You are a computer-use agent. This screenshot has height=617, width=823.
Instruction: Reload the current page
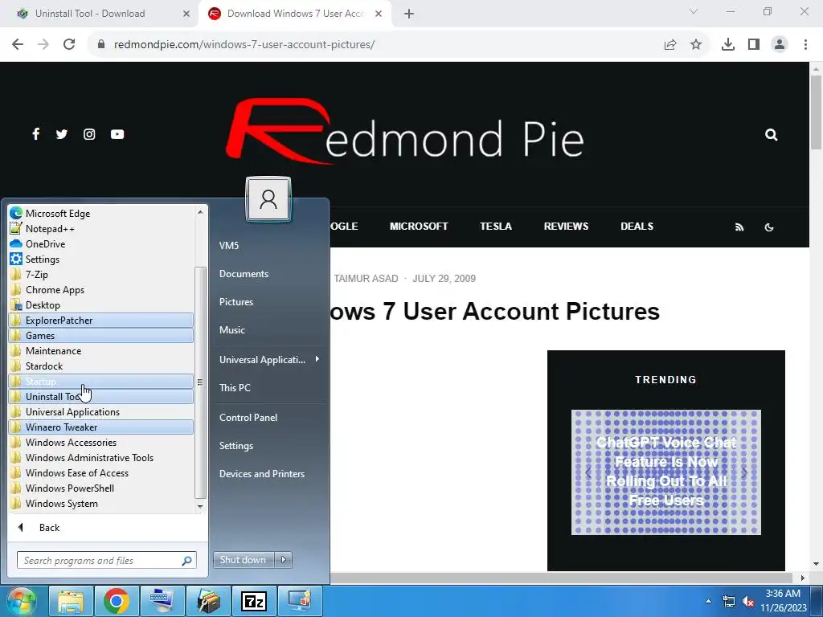pyautogui.click(x=69, y=44)
